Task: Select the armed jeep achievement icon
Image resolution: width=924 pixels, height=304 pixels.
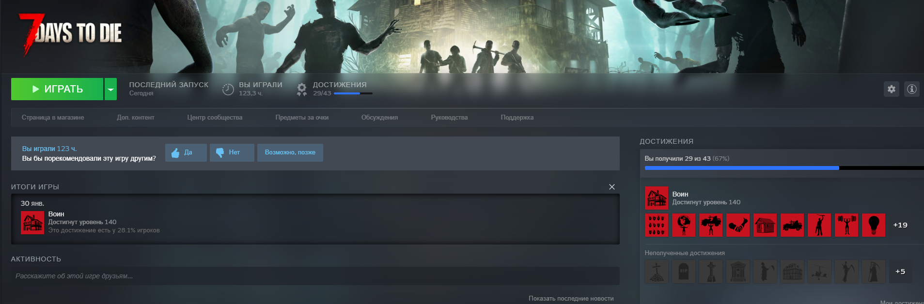Action: point(792,225)
